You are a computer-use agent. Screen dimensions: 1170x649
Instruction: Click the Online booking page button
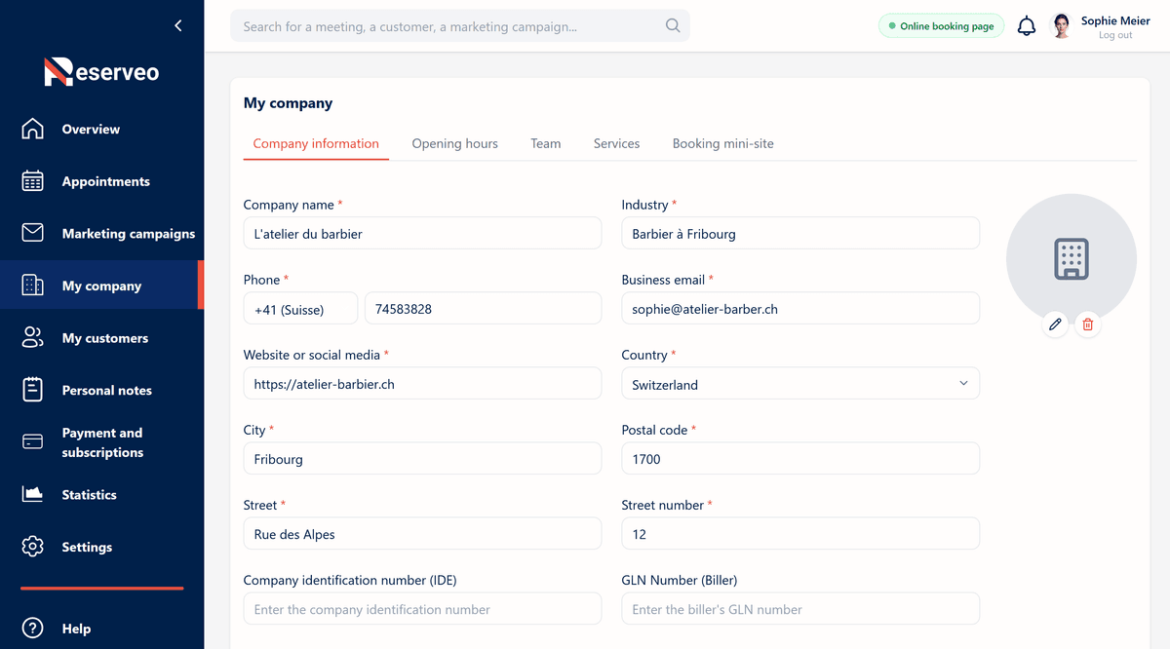pos(941,26)
